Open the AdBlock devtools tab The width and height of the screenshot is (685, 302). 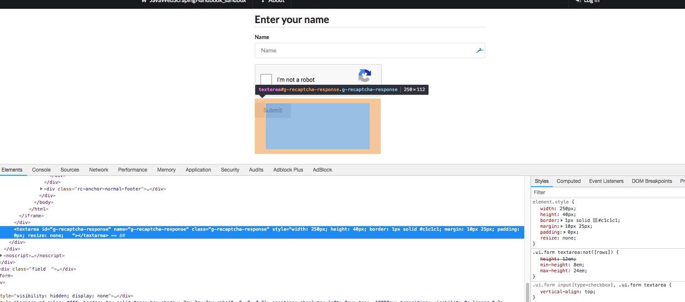[x=322, y=170]
